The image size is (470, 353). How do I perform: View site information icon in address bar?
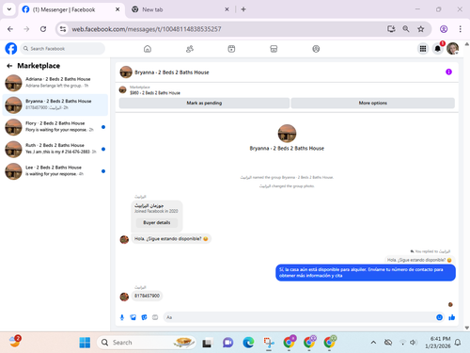[x=63, y=29]
